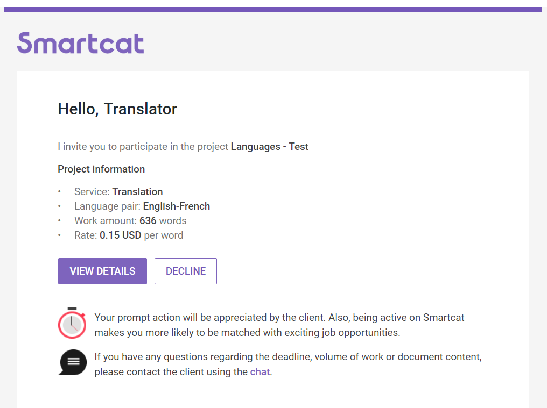The image size is (547, 408).
Task: Open the chat link
Action: pyautogui.click(x=260, y=372)
